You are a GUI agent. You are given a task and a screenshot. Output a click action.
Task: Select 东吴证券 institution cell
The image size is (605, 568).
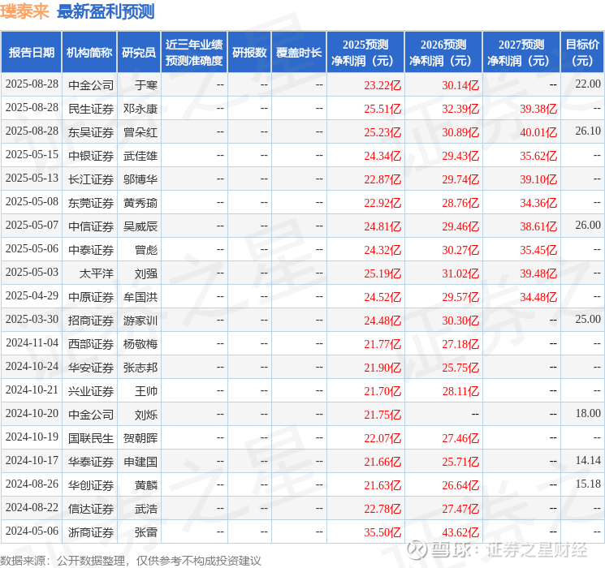point(91,132)
